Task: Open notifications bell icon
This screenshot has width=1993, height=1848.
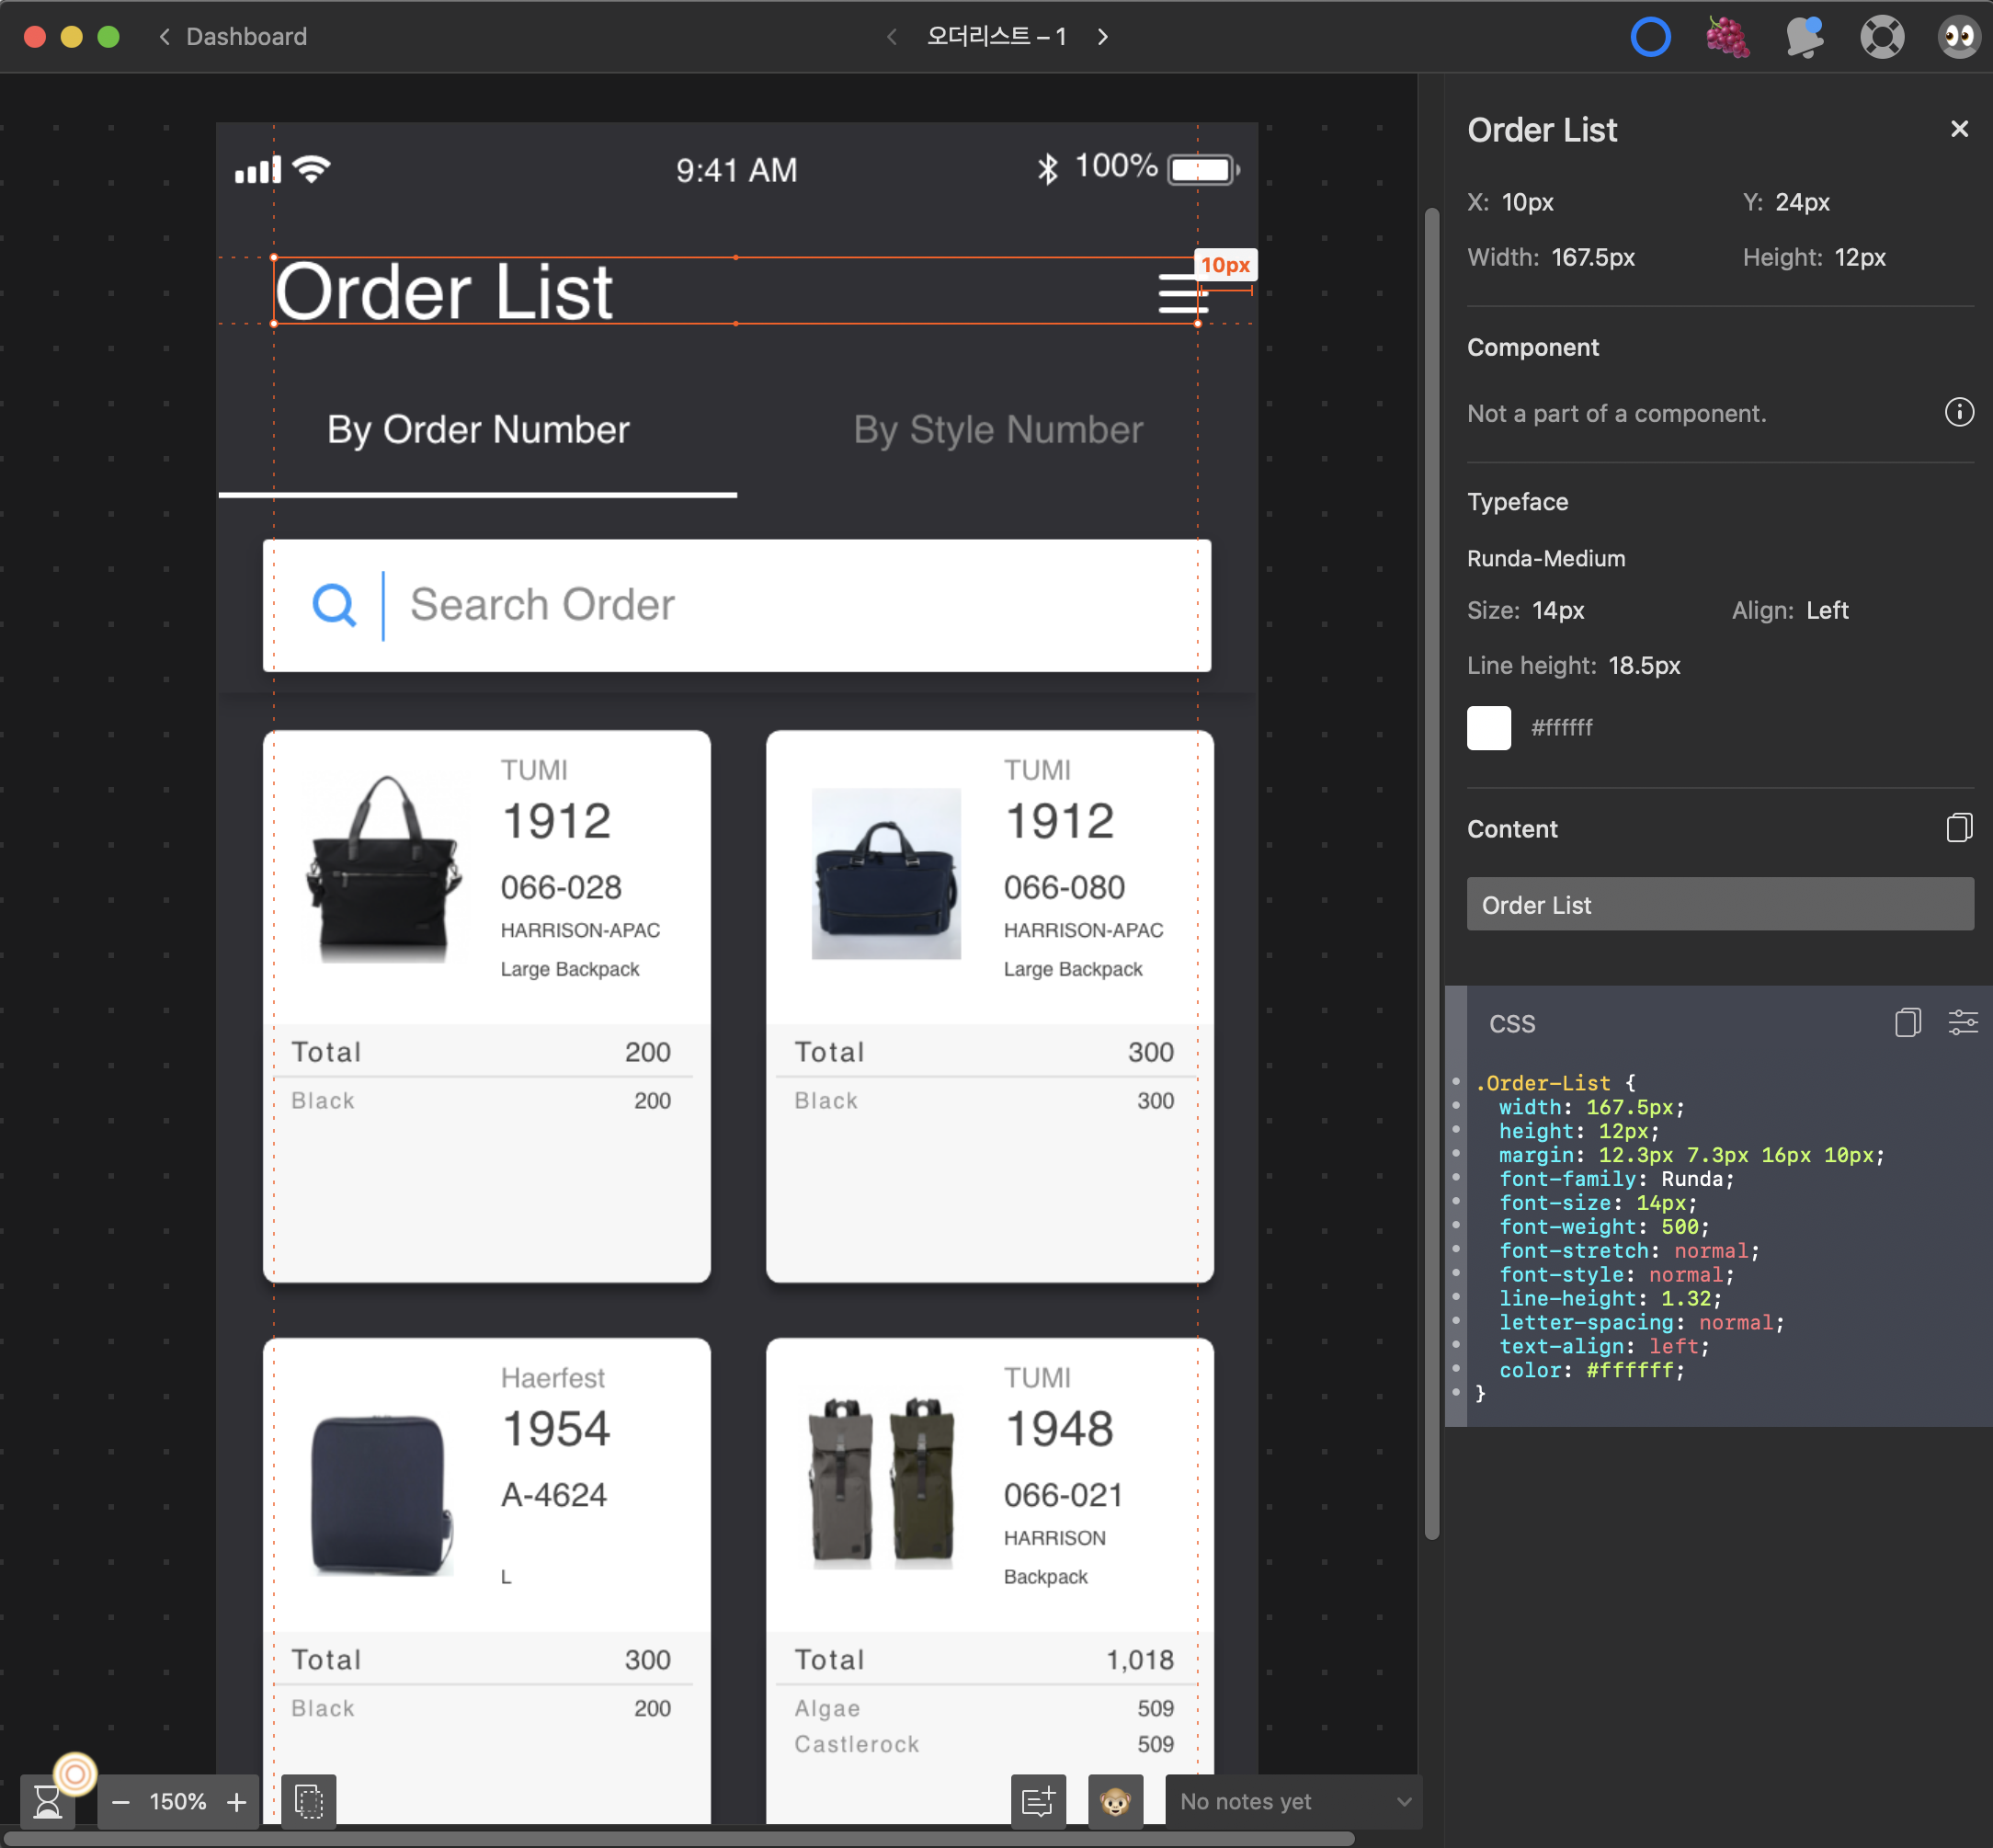Action: 1804,37
